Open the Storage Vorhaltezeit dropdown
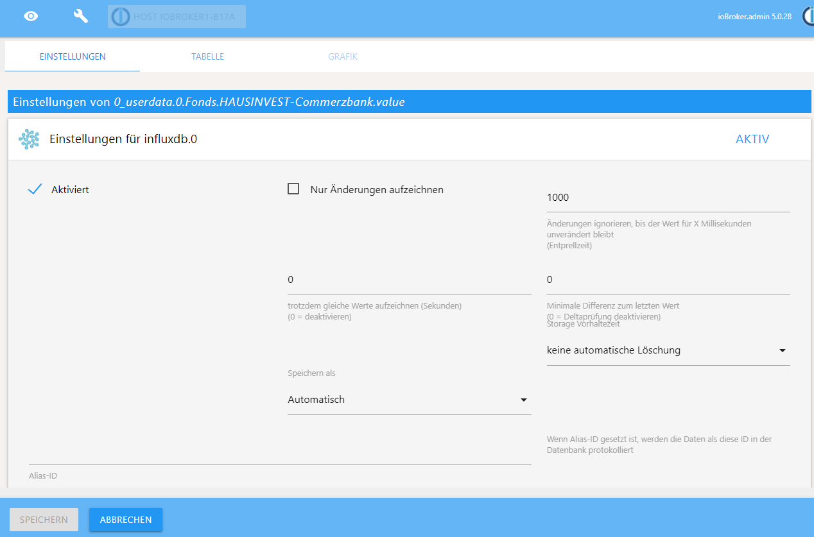This screenshot has width=814, height=537. tap(668, 350)
